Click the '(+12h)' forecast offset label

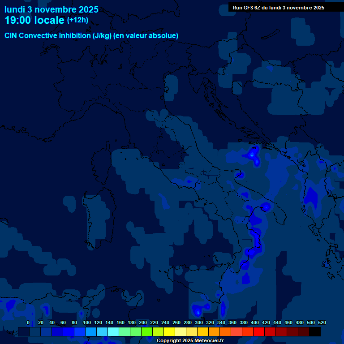click(77, 20)
